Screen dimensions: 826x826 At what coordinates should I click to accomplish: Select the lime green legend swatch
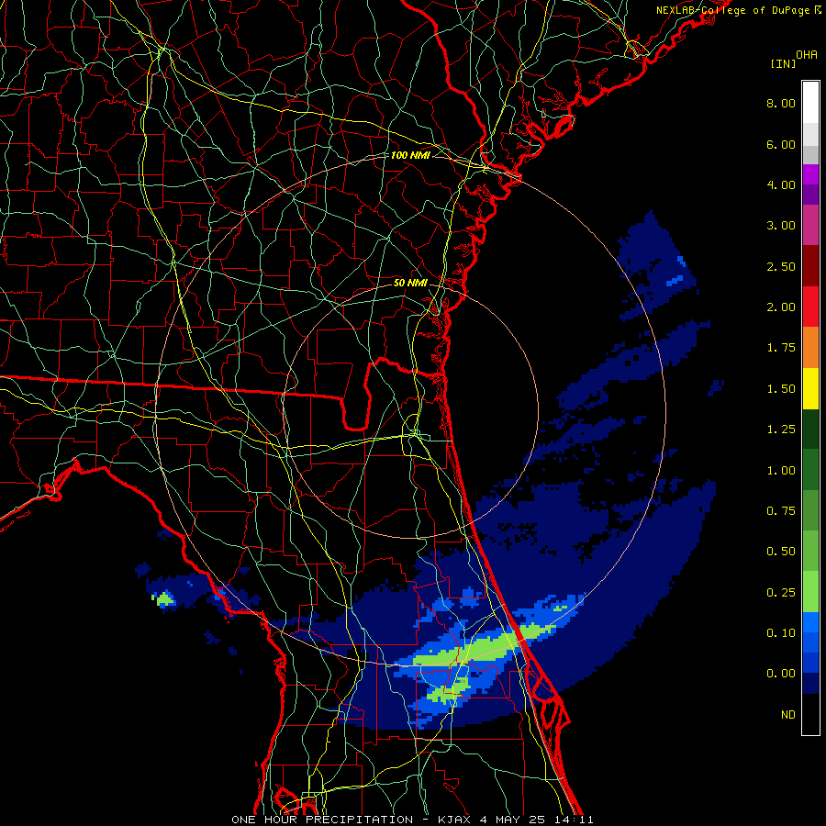point(810,592)
